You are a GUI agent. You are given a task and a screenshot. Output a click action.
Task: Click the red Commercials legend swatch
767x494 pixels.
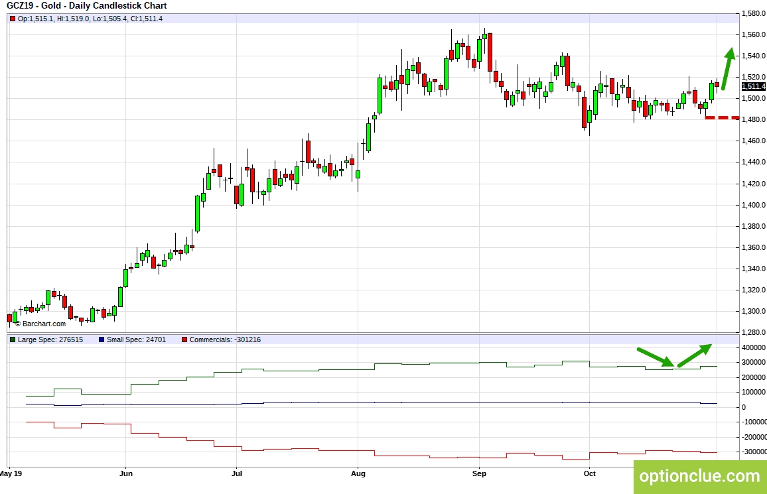(x=184, y=340)
